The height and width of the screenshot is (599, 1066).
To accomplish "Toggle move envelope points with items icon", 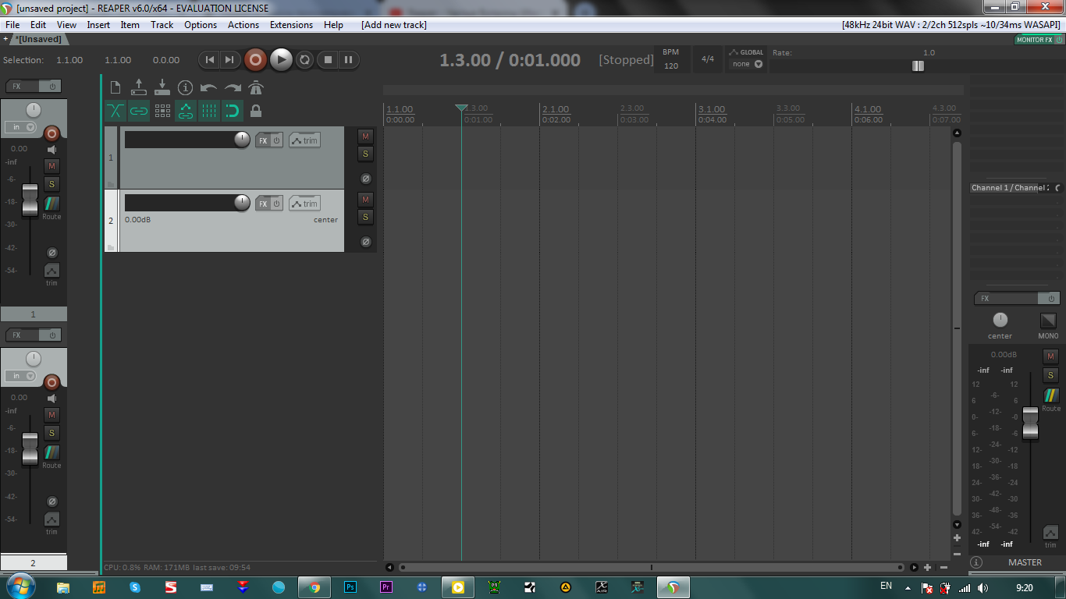I will click(x=186, y=111).
